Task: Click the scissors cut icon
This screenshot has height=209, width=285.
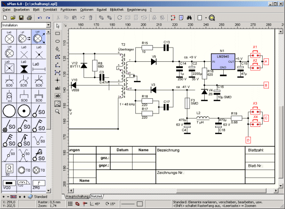Action: (x=58, y=18)
